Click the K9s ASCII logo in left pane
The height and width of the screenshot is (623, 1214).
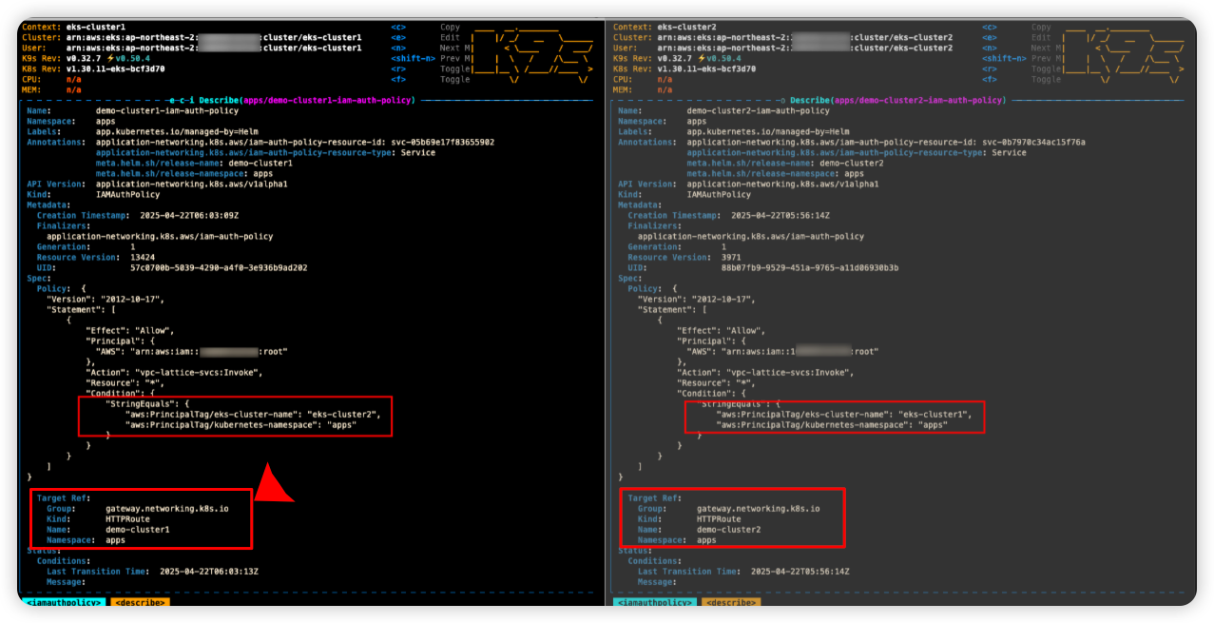(x=532, y=53)
